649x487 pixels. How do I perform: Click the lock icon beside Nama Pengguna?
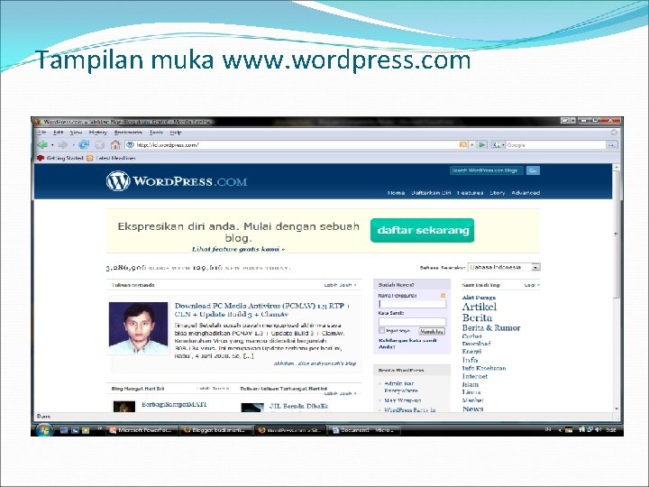[443, 296]
